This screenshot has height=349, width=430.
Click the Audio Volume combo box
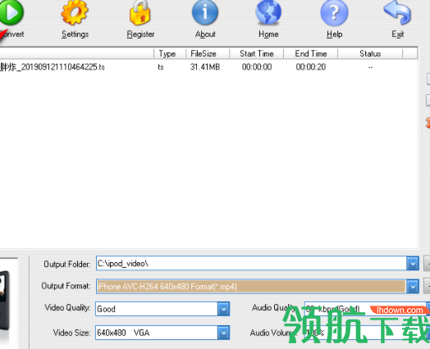pyautogui.click(x=367, y=333)
